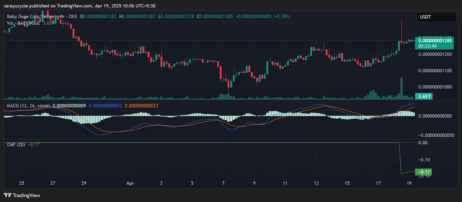Click the tall volume spike bar near date 19

point(401,88)
